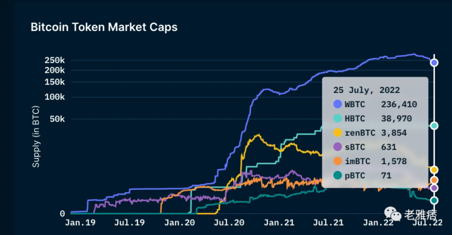Select the orange imBTC endpoint marker

pos(434,180)
